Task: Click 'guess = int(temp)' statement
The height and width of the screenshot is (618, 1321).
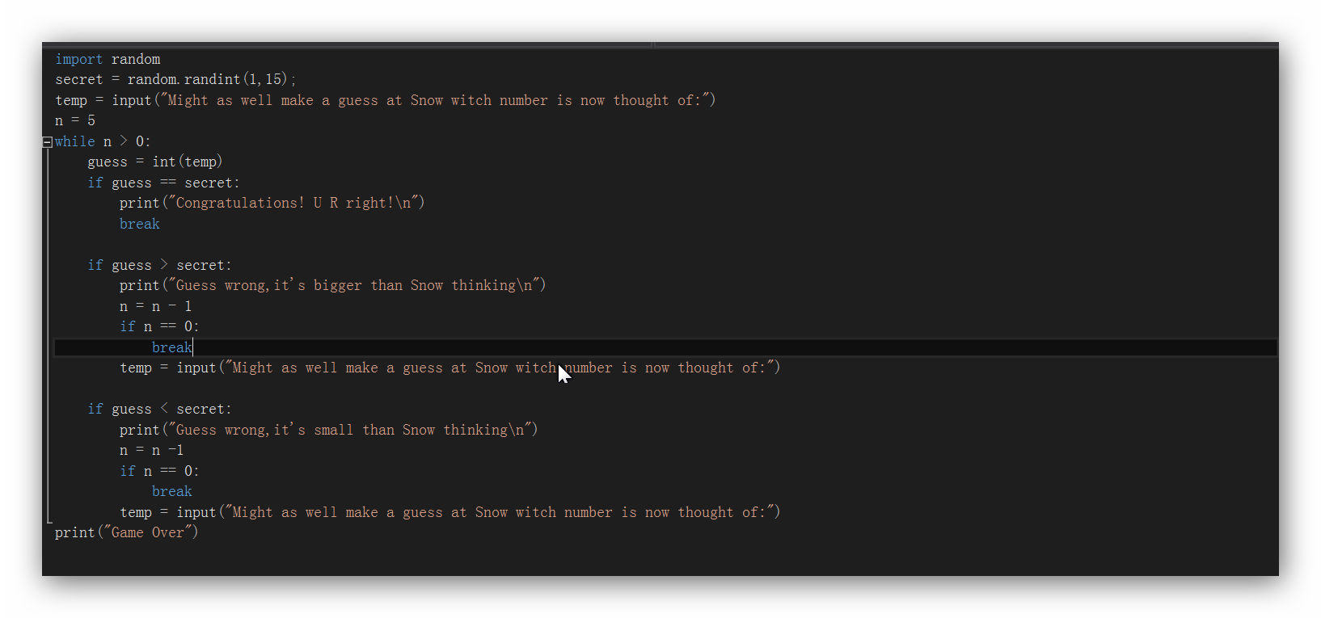Action: point(155,162)
